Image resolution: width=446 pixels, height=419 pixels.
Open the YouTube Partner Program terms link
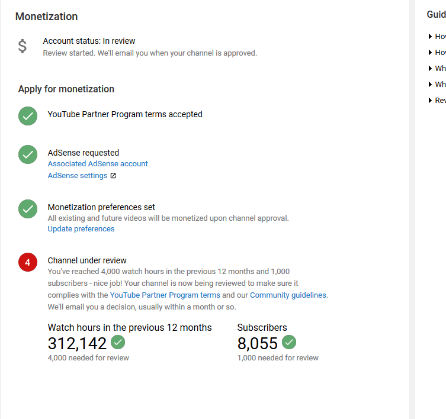tap(165, 295)
